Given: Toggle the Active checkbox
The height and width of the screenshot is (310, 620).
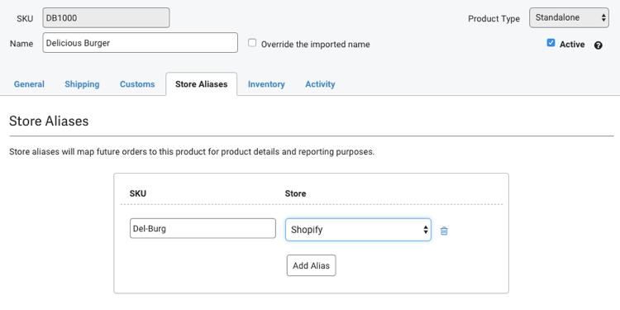Looking at the screenshot, I should (x=551, y=43).
